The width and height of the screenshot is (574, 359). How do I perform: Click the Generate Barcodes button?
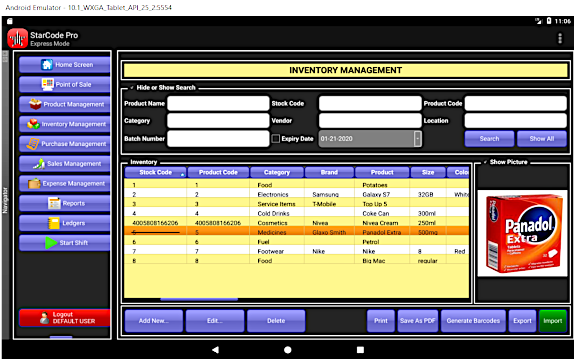click(473, 320)
